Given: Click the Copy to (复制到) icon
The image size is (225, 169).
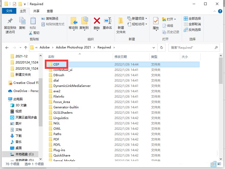Looking at the screenshot, I should [x=85, y=21].
